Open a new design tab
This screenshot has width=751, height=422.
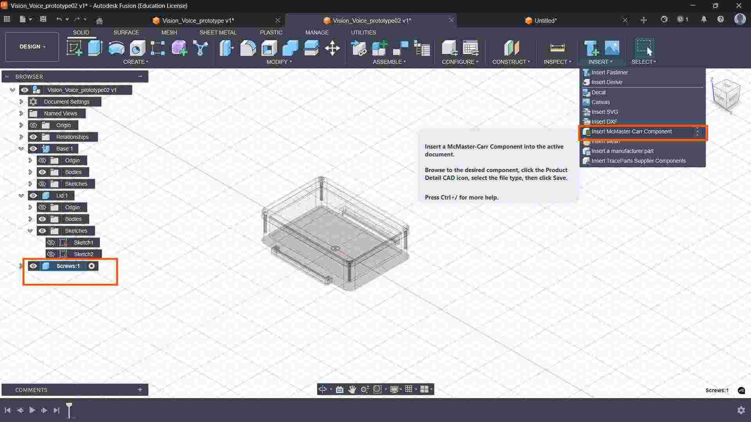pyautogui.click(x=644, y=20)
